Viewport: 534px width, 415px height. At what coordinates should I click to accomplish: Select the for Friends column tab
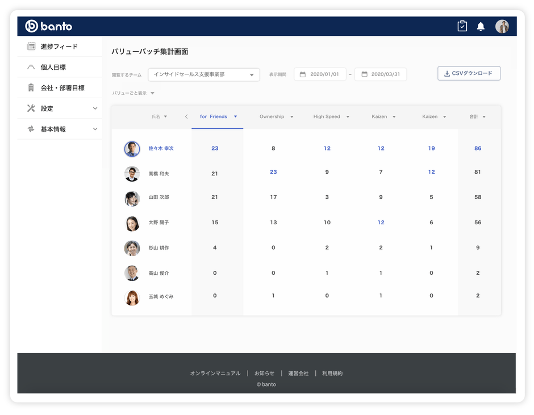pos(213,116)
